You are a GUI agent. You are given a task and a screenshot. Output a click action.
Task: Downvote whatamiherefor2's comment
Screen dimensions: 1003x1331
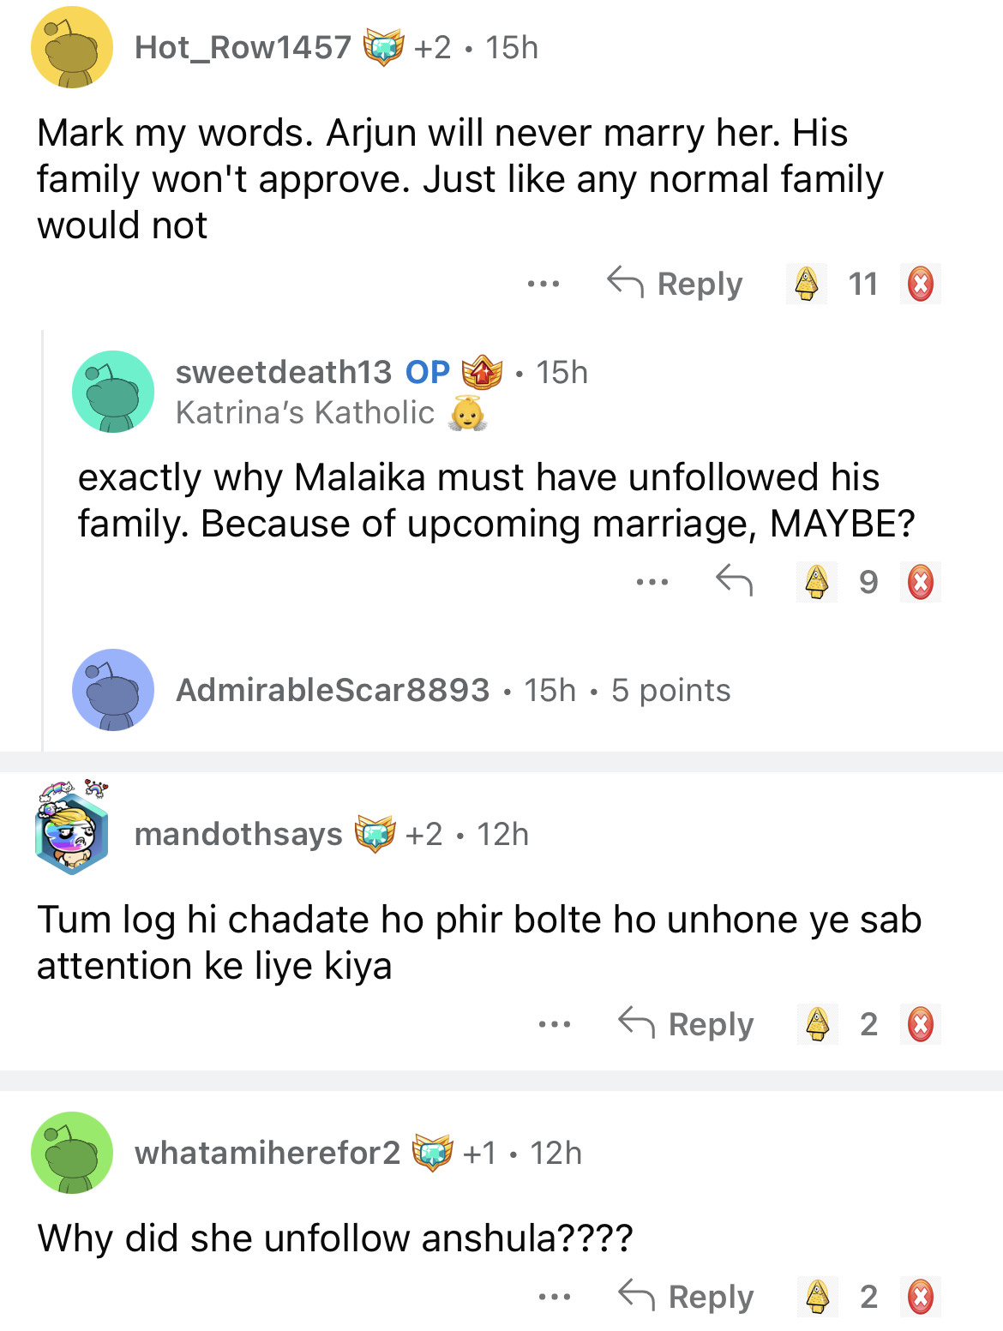click(921, 1297)
